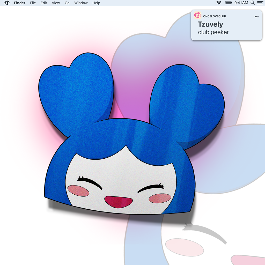The width and height of the screenshot is (265, 265).
Task: Open Spotlight search magnifier icon
Action: click(x=253, y=3)
